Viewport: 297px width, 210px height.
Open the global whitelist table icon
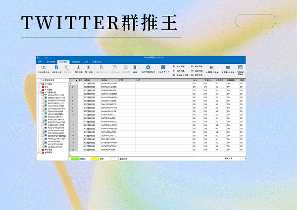coord(228,67)
